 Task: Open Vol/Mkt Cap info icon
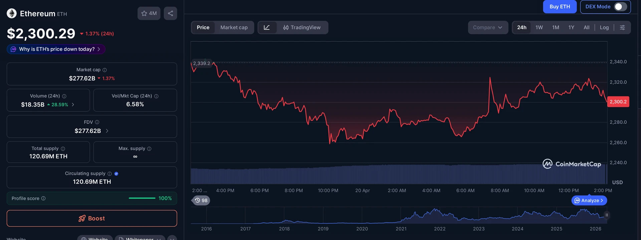pos(156,96)
